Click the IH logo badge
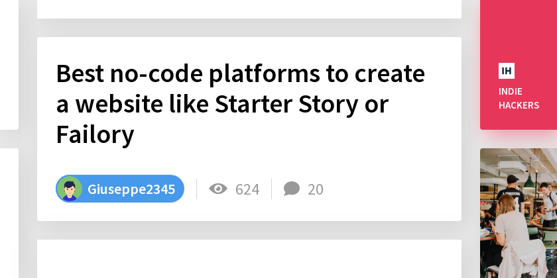The image size is (557, 278). click(507, 71)
